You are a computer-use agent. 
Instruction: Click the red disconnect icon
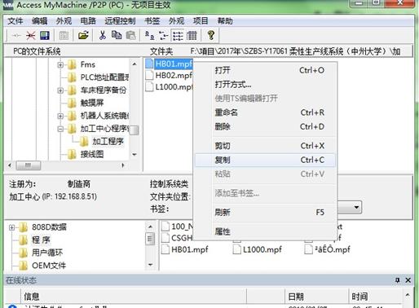pos(31,35)
